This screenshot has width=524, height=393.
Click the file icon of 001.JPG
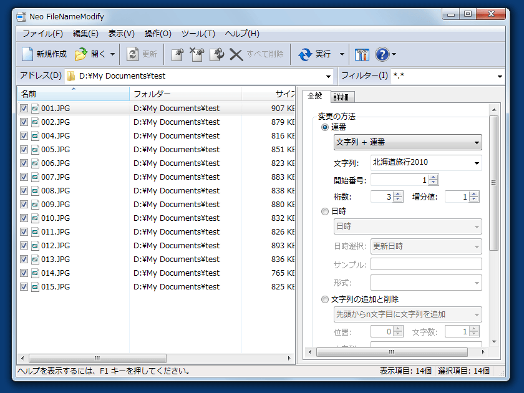[35, 109]
